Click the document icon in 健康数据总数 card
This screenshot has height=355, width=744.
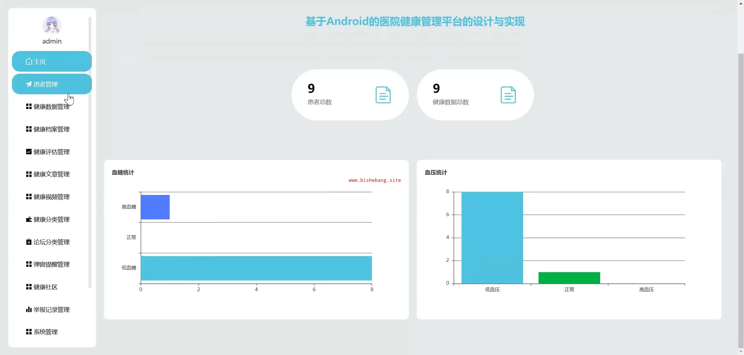pyautogui.click(x=508, y=95)
